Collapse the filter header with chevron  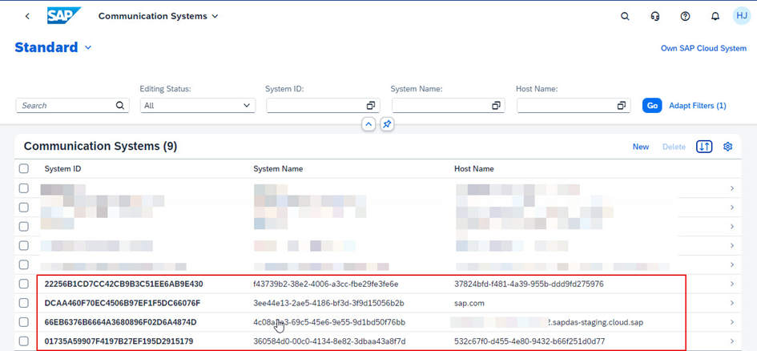coord(368,124)
